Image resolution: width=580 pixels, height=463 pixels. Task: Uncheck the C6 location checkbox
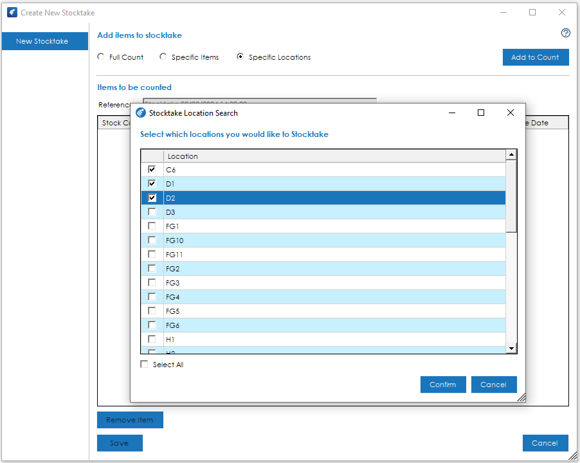pyautogui.click(x=152, y=169)
